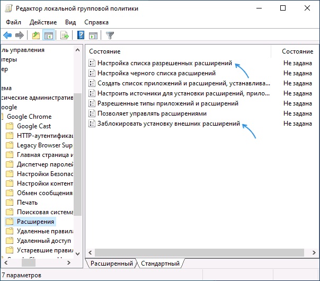Click the policy list horizontal scrollbar thumb
This screenshot has height=281, width=320.
[x=199, y=252]
